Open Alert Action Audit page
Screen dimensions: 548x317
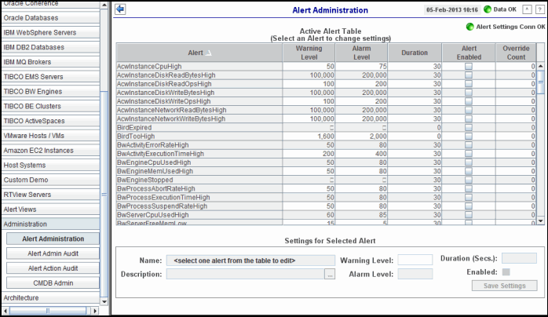[x=53, y=268]
